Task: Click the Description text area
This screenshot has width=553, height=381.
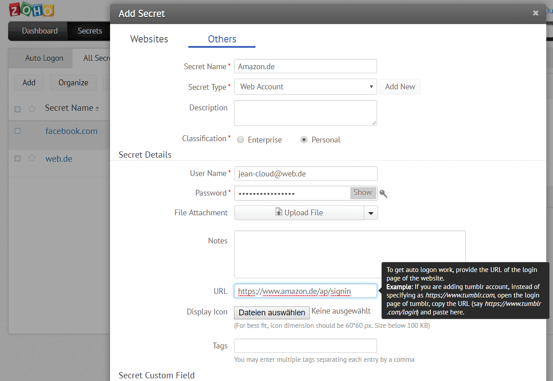Action: (x=306, y=113)
